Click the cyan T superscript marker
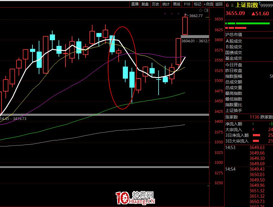This screenshot has height=207, width=273. (259, 3)
